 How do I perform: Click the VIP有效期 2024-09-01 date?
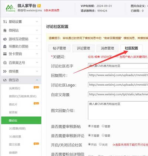click(104, 6)
